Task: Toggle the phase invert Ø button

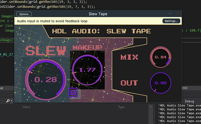Action: point(73,93)
